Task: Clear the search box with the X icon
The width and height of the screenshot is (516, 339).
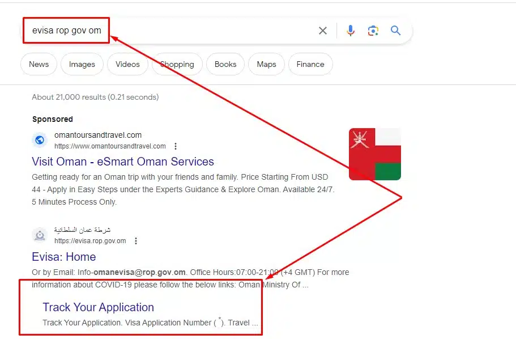Action: [323, 31]
